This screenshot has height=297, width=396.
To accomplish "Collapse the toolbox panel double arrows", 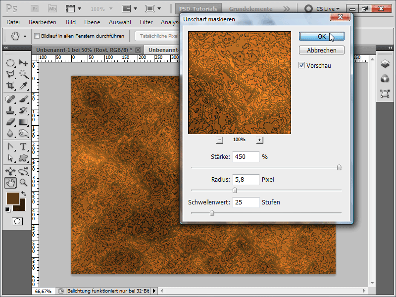I will click(x=5, y=48).
